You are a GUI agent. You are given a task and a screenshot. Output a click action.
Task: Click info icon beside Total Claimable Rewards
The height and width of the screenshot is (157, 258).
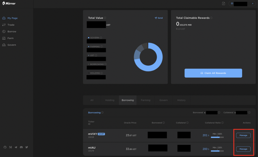[211, 18]
